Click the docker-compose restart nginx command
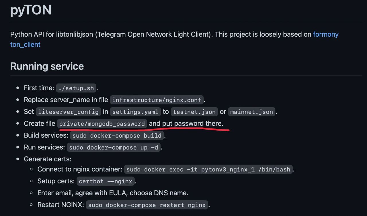This screenshot has height=216, width=367. (147, 205)
